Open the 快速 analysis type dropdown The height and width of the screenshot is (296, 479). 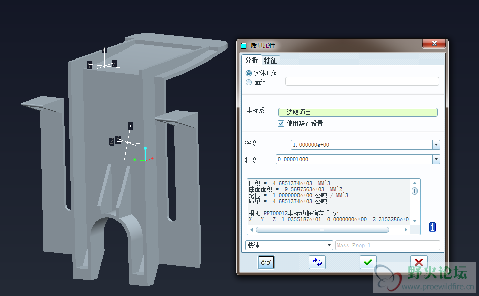(289, 245)
